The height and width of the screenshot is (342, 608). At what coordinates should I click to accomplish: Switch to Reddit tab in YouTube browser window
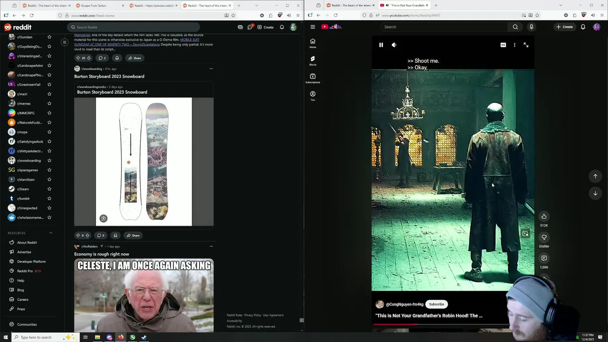pyautogui.click(x=351, y=5)
